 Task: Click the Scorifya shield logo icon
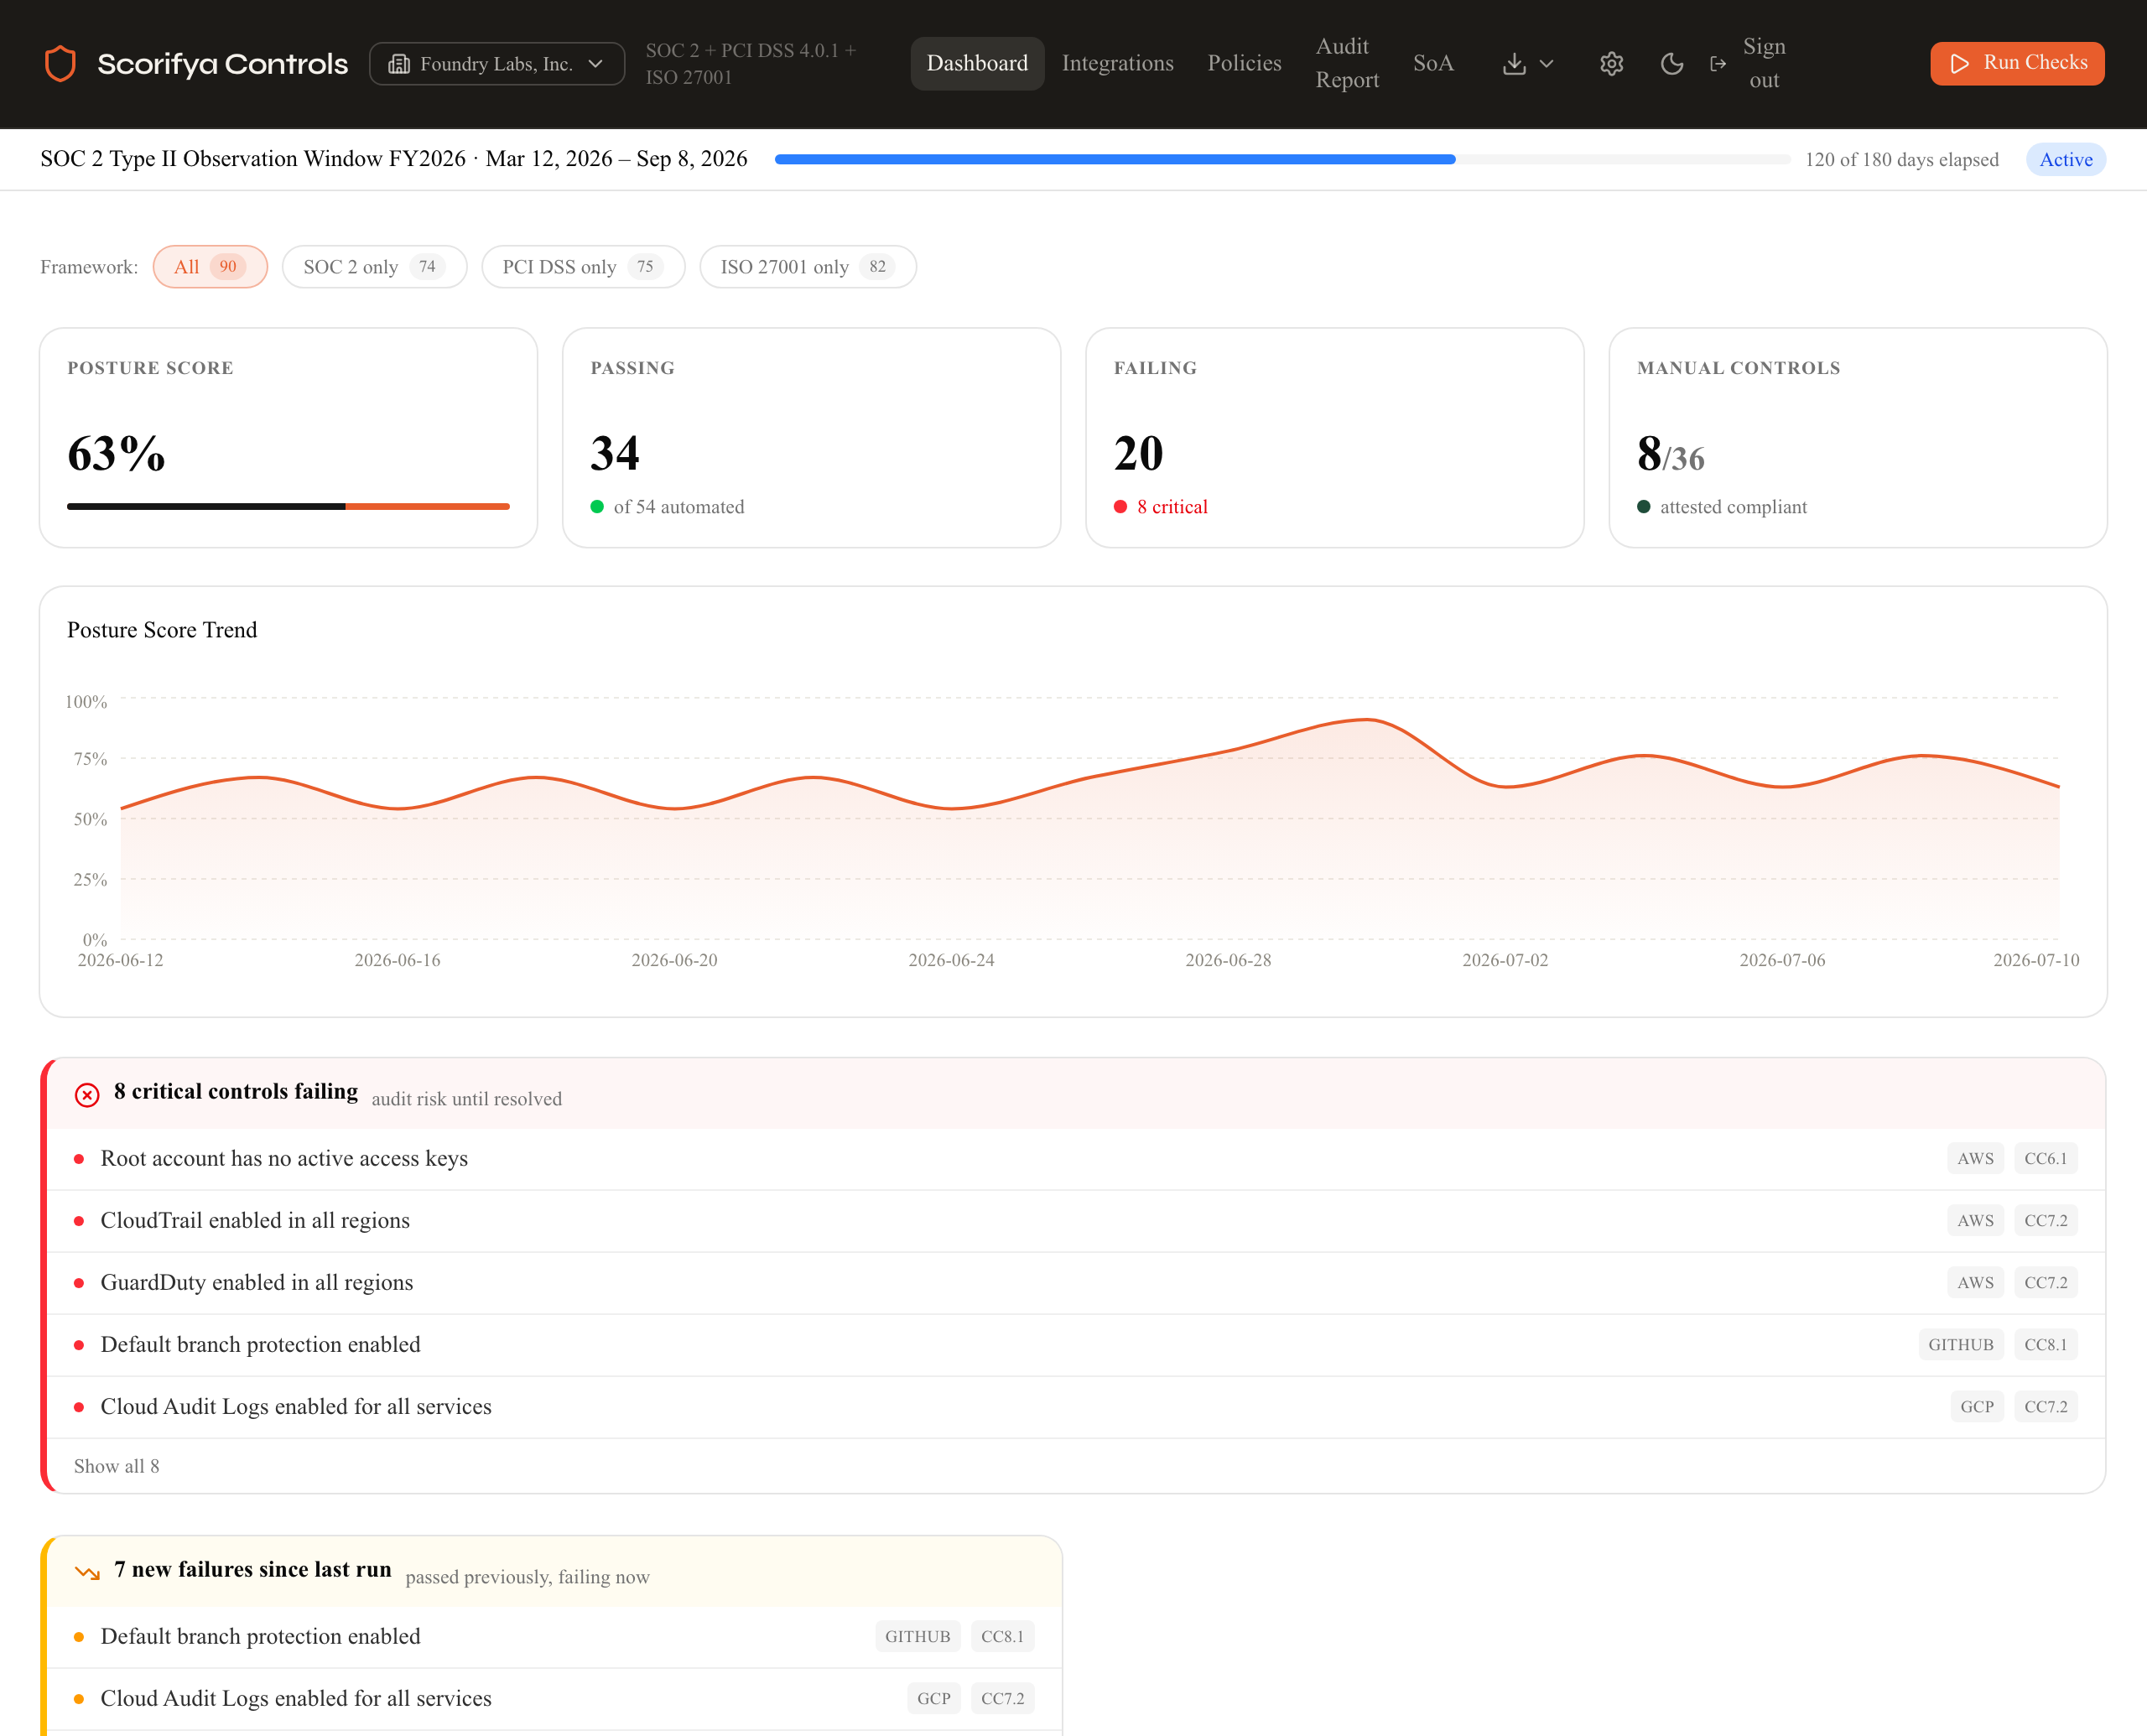click(x=61, y=64)
